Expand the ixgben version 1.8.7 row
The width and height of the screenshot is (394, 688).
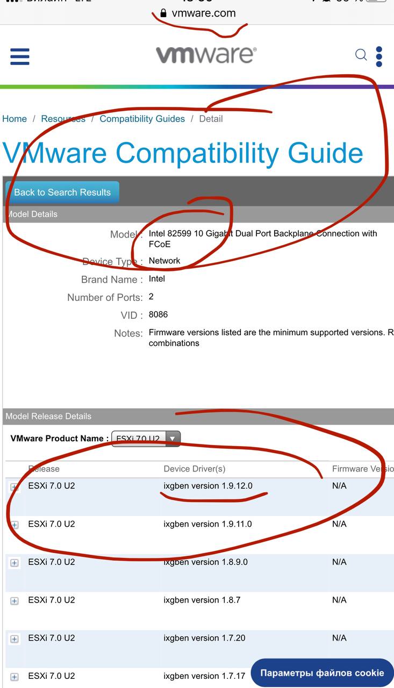point(15,601)
